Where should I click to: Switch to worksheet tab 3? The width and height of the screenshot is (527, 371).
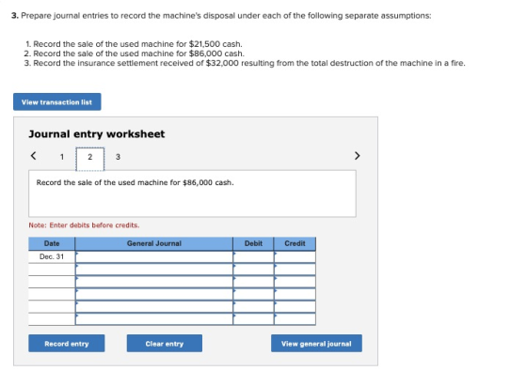click(118, 157)
